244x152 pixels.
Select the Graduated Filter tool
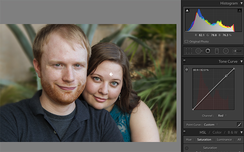point(217,51)
